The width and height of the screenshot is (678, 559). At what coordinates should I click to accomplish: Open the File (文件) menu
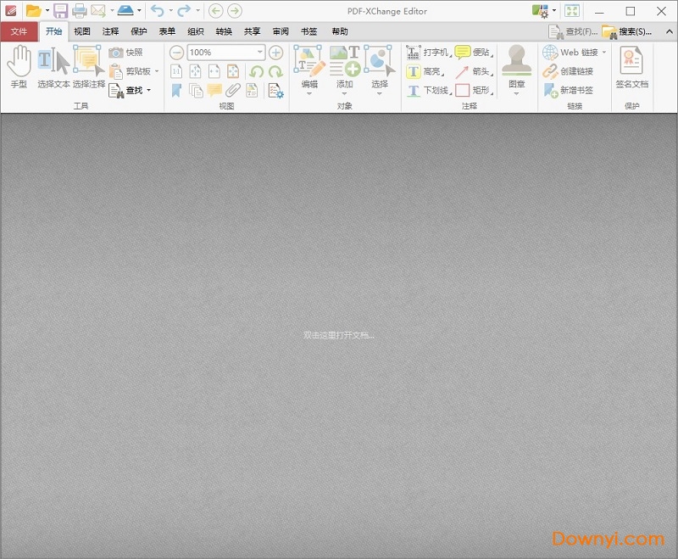[x=19, y=31]
